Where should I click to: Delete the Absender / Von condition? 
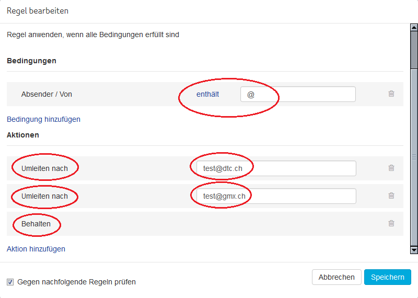(391, 94)
